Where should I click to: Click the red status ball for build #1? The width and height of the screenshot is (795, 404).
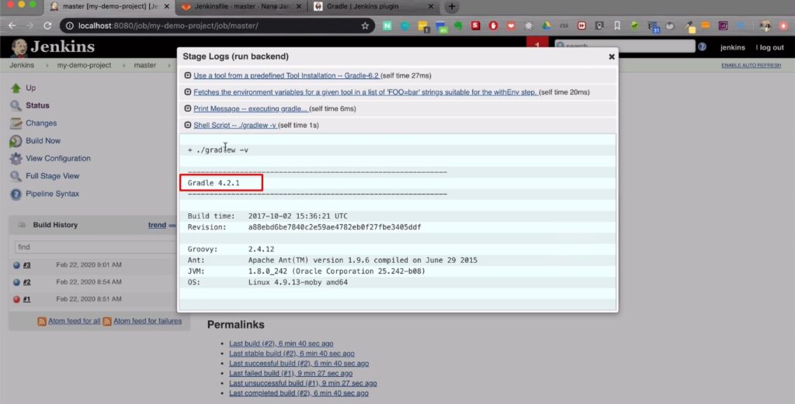(x=16, y=300)
